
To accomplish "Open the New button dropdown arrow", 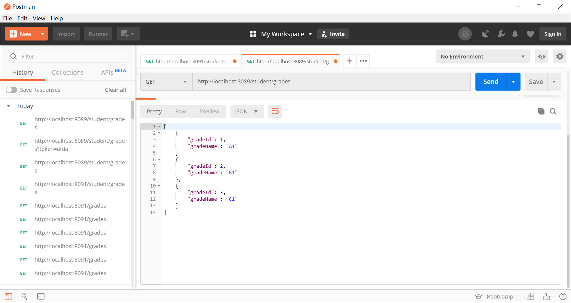I will coord(42,34).
